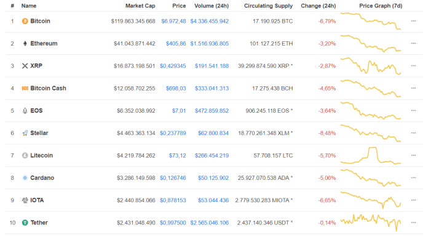The width and height of the screenshot is (428, 236).
Task: Open the Cardano name link
Action: [42, 177]
